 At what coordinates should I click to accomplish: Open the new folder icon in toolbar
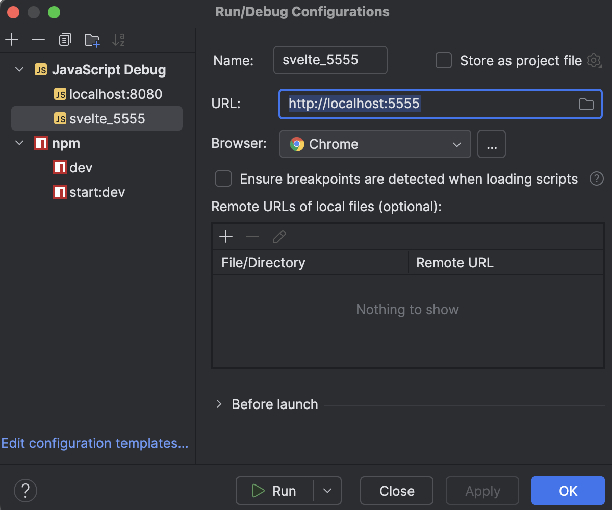point(92,40)
